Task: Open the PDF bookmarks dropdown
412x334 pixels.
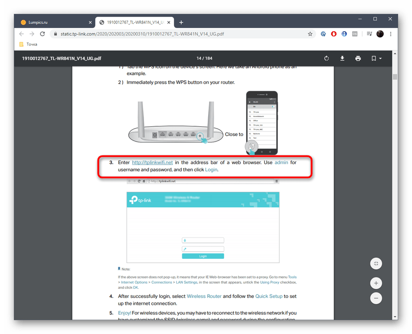Action: [376, 58]
